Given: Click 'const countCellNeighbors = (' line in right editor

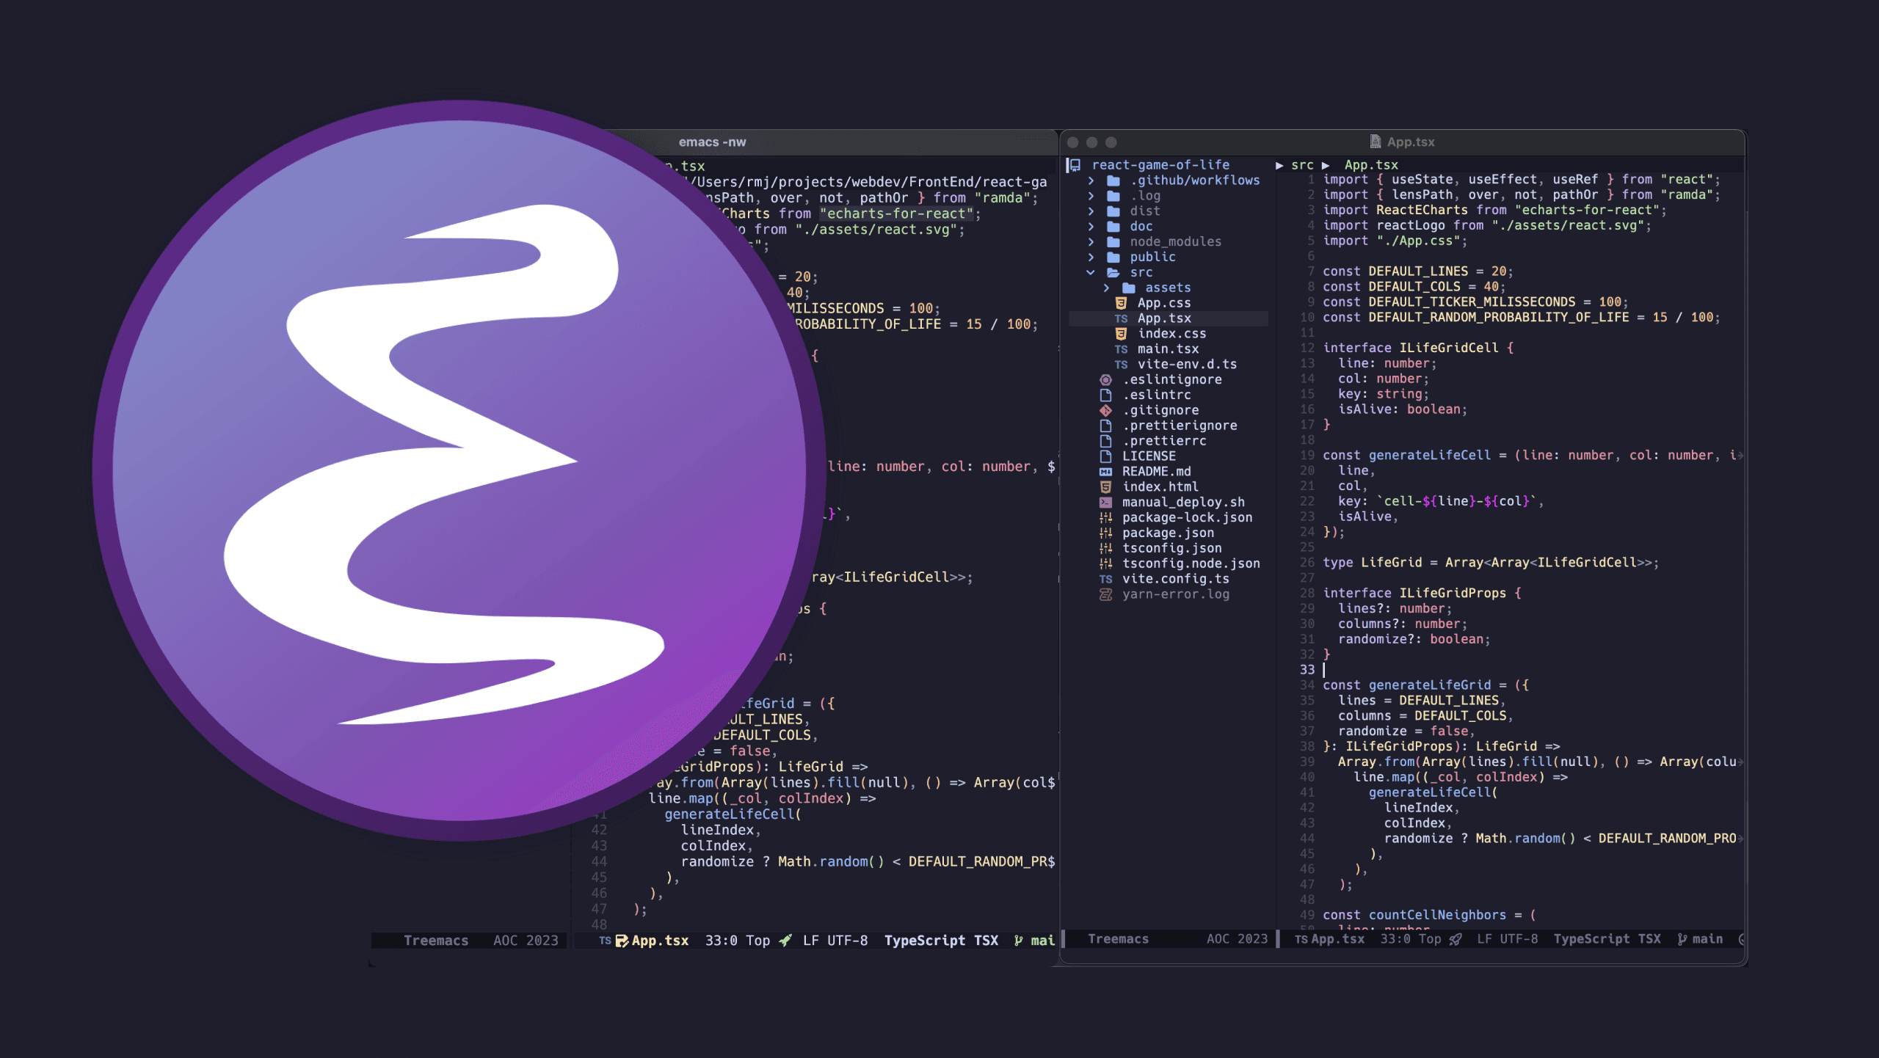Looking at the screenshot, I should [1428, 915].
